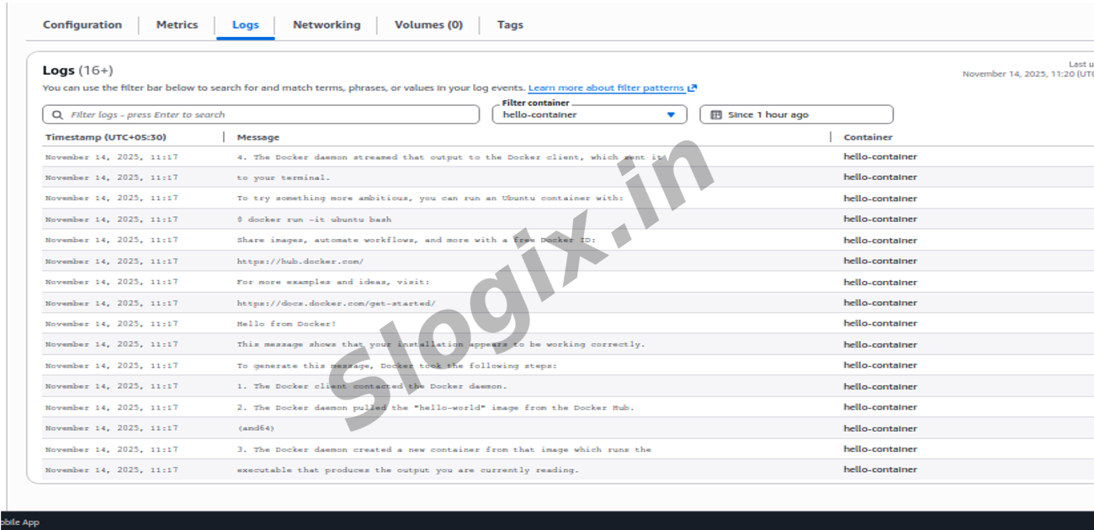Open Learn more about filter patterns link
This screenshot has height=530, width=1094.
(x=606, y=88)
